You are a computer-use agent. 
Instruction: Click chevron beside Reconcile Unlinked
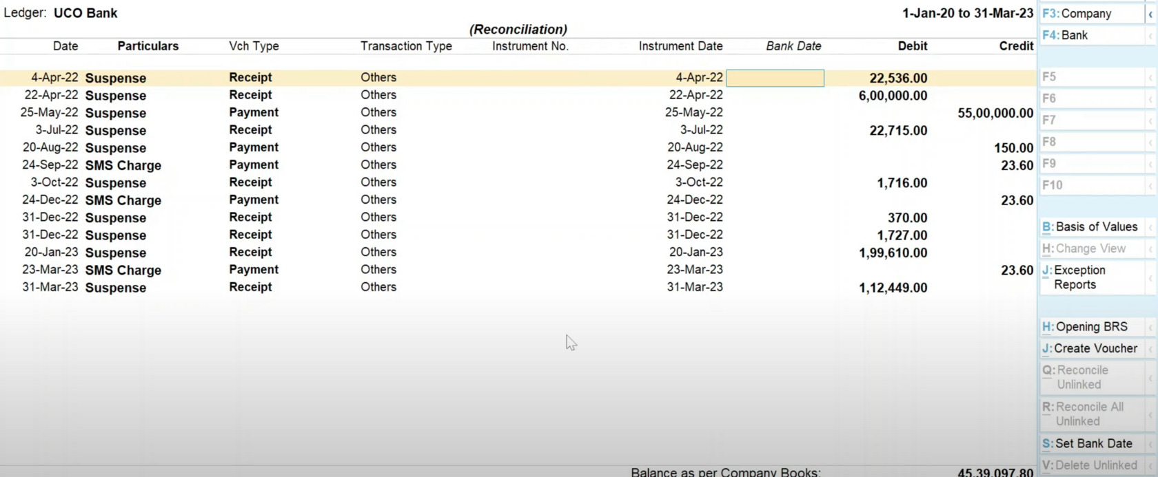(1150, 378)
